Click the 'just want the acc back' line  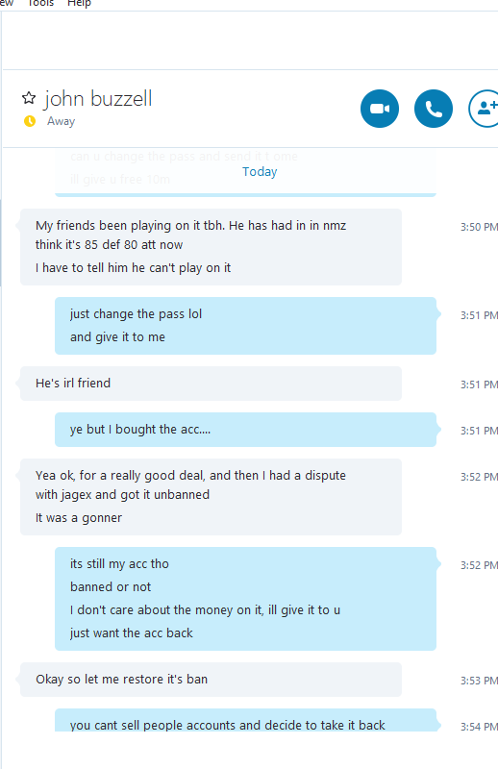point(132,633)
